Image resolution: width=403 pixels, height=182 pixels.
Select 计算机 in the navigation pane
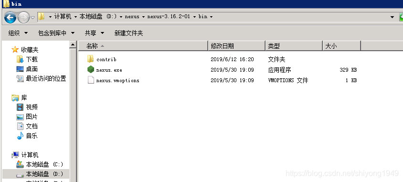pos(30,155)
